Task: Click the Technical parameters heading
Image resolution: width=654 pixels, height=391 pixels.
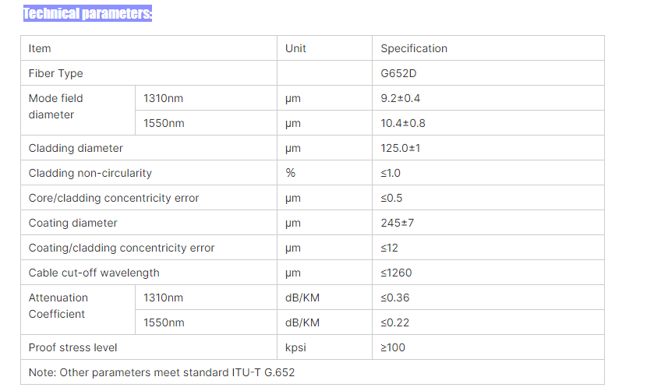Action: coord(87,13)
